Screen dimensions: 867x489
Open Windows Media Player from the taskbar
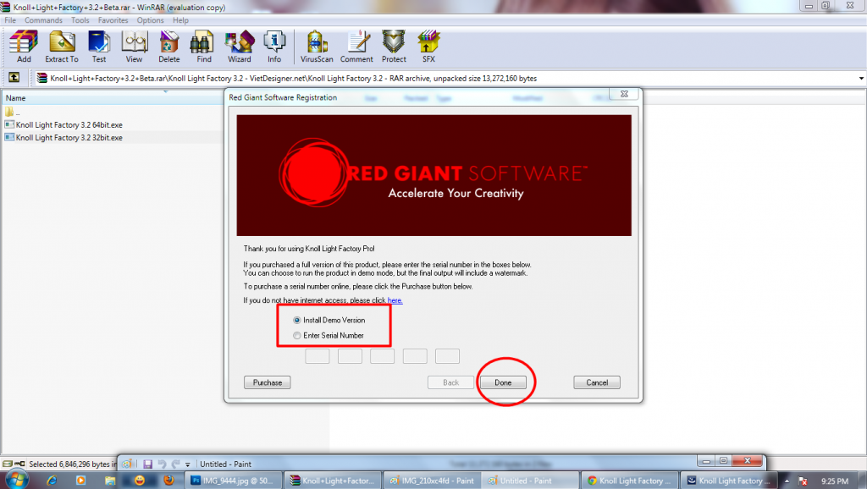[80, 481]
